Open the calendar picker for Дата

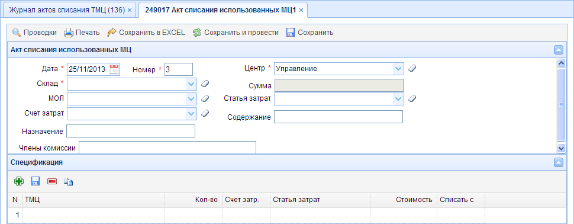pos(115,69)
